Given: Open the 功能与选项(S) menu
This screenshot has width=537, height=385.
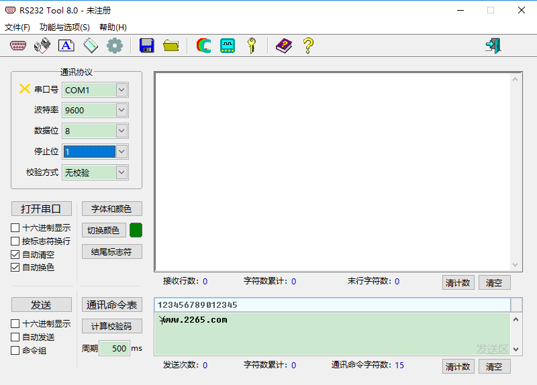Looking at the screenshot, I should (x=64, y=27).
